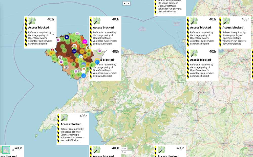Screen dimensions: 253x157
Task: Open the navy marker with white dot
Action: 67,37
